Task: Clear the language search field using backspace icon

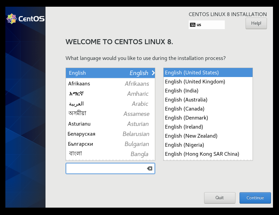Action: [150, 168]
